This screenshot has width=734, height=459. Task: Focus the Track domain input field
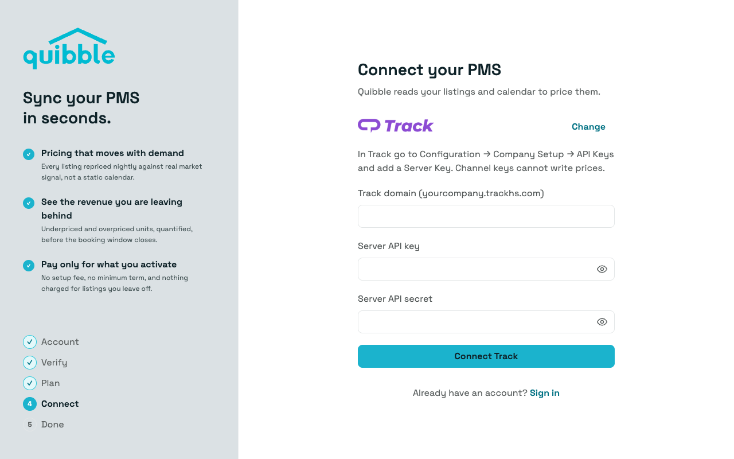pyautogui.click(x=486, y=216)
